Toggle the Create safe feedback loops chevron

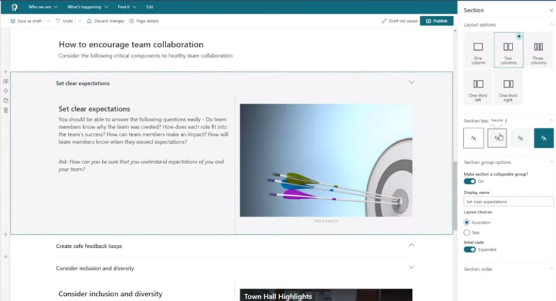(411, 245)
